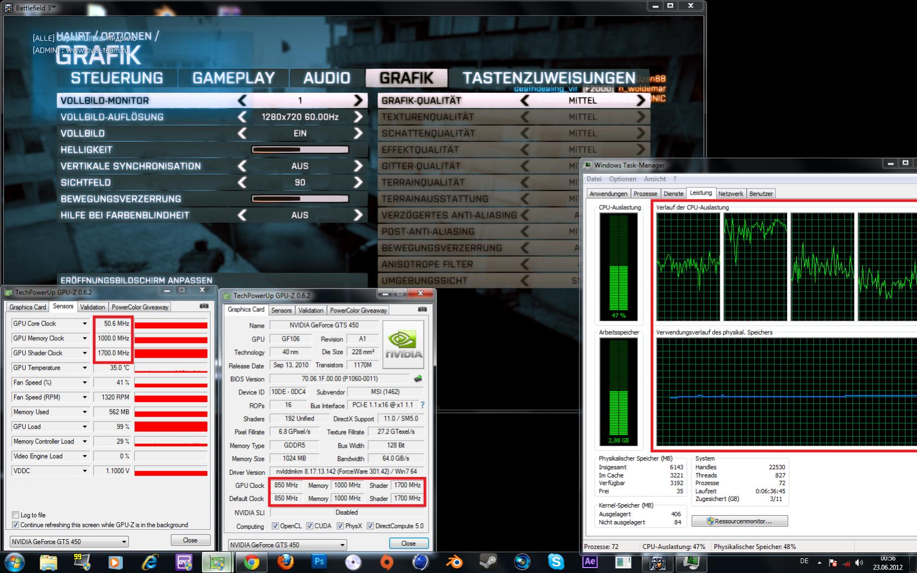Viewport: 917px width, 573px height.
Task: Open Blender from the taskbar
Action: pyautogui.click(x=454, y=562)
